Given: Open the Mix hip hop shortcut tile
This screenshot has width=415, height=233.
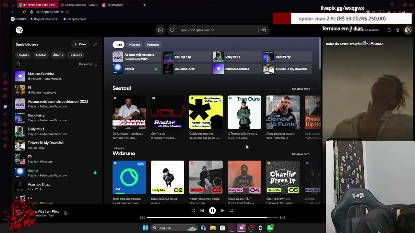Looking at the screenshot, I should tap(187, 57).
